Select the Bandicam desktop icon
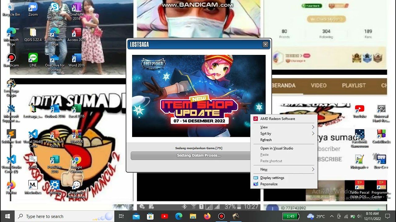The image size is (396, 222). click(11, 60)
